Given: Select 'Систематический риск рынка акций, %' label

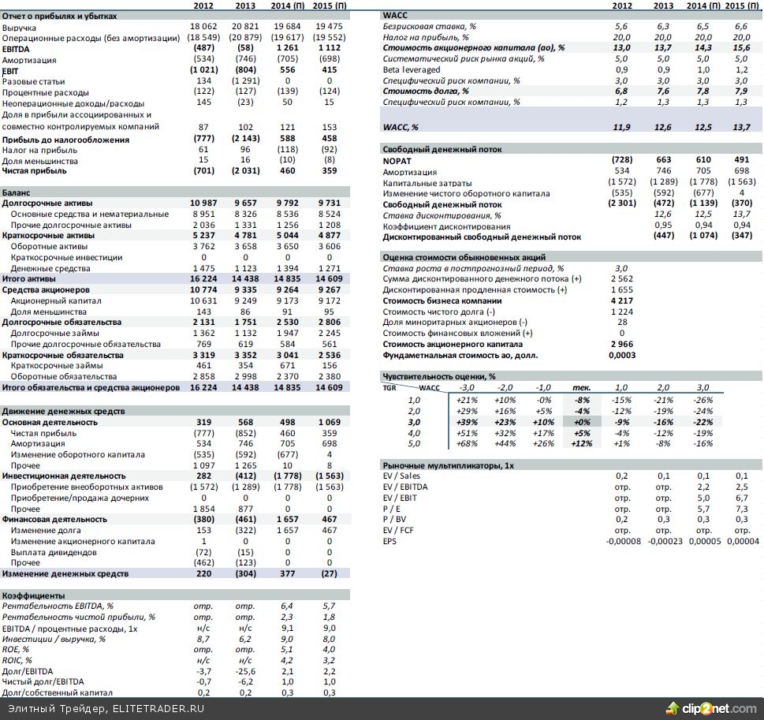Looking at the screenshot, I should point(464,59).
